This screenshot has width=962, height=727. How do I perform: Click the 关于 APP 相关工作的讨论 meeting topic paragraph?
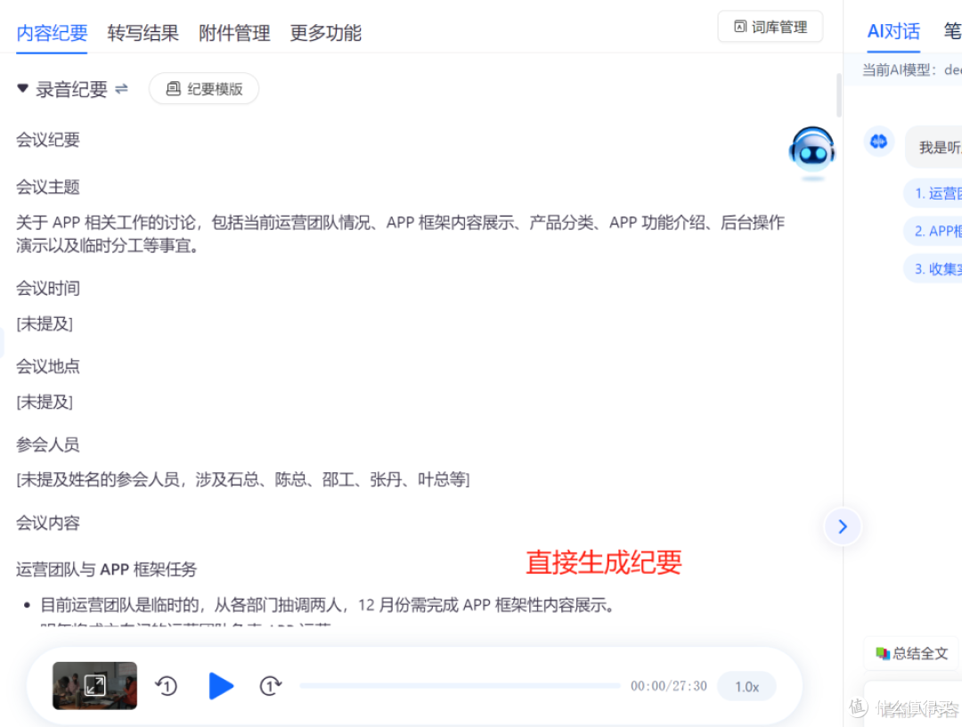pyautogui.click(x=400, y=233)
